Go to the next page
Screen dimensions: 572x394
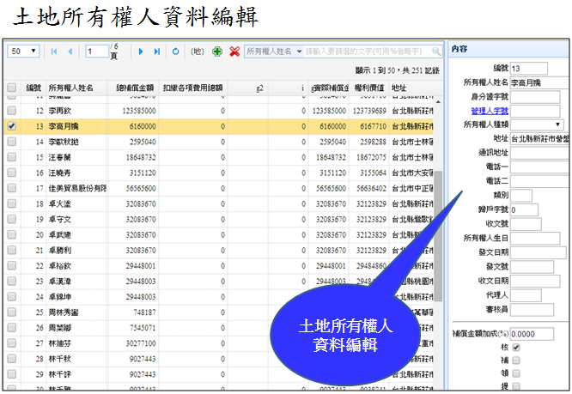(141, 52)
